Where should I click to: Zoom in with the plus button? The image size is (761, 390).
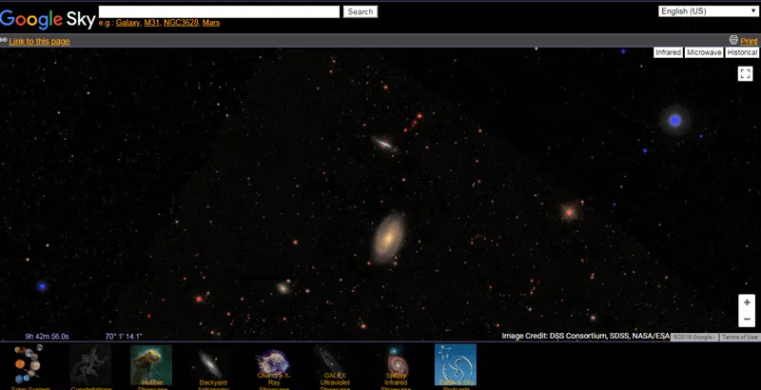[x=747, y=302]
